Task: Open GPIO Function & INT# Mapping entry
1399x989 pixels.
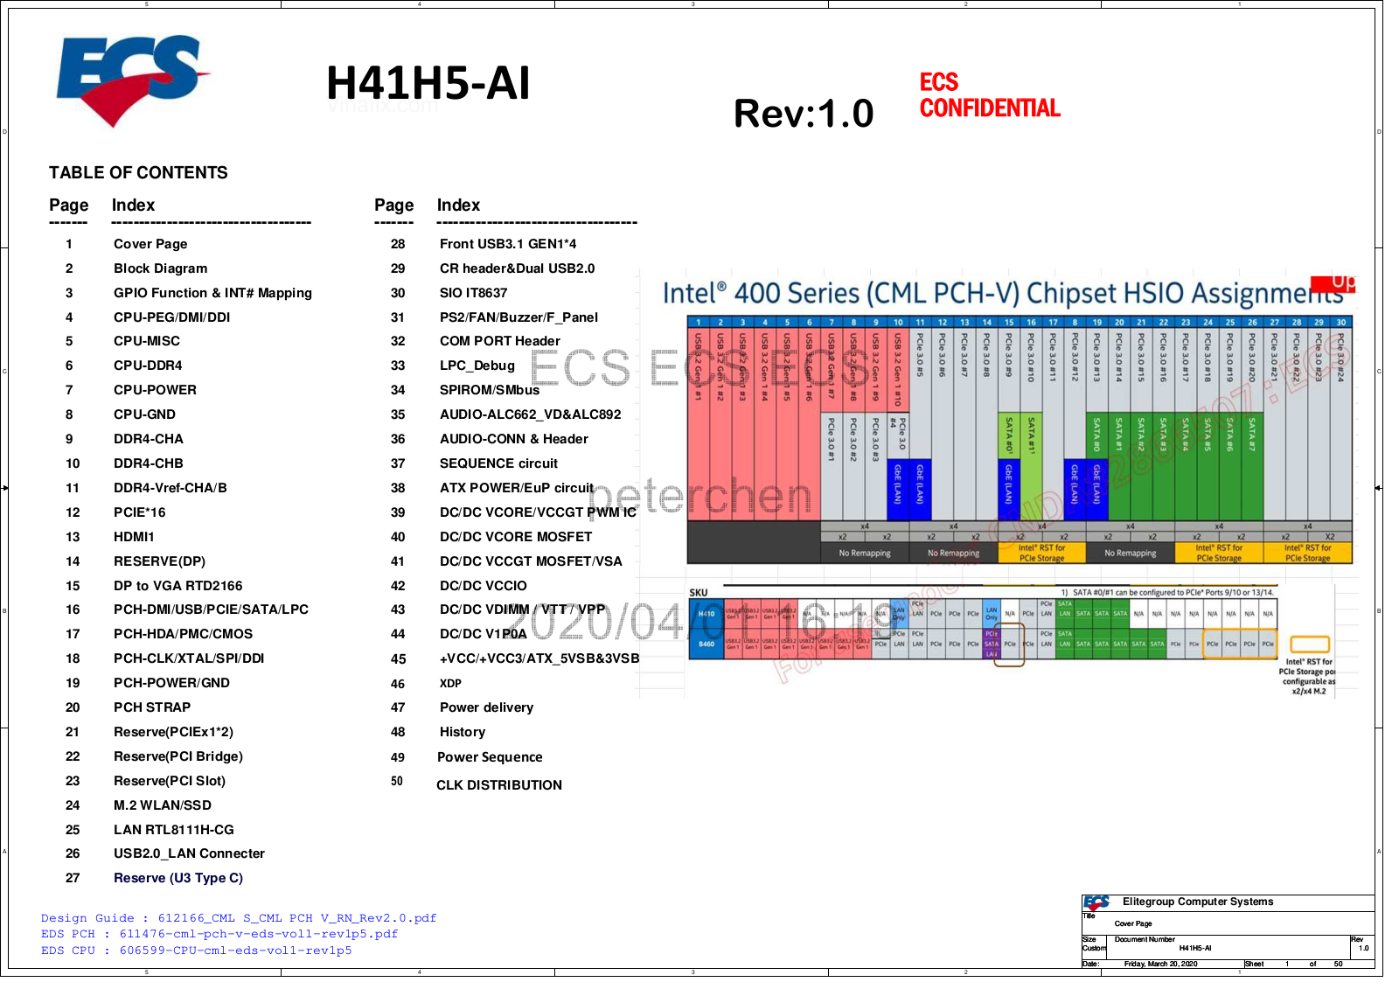Action: (x=212, y=293)
